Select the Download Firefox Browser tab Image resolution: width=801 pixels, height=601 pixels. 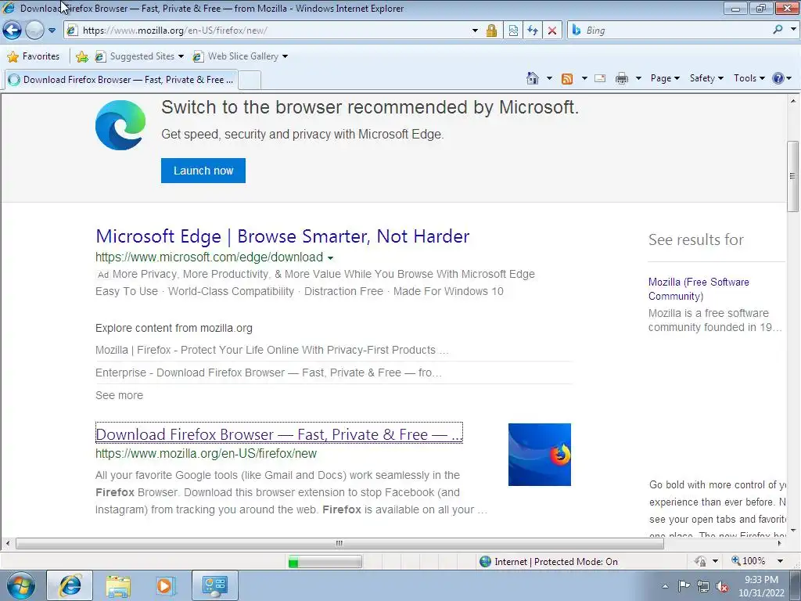point(121,80)
